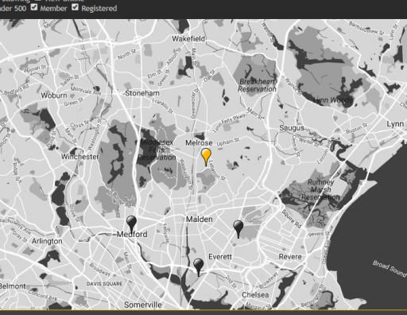
Task: Click the black pin east of Malden
Action: point(238,229)
